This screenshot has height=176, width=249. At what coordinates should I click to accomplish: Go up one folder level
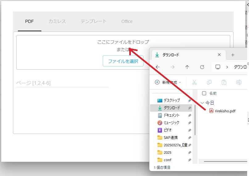coord(187,67)
